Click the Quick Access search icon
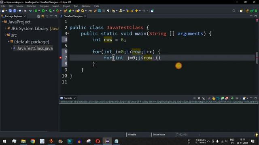 click(234, 11)
